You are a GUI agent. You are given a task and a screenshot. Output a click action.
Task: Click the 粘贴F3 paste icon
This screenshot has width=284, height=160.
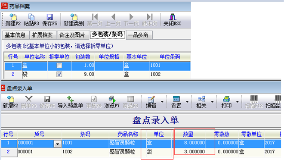pyautogui.click(x=31, y=19)
